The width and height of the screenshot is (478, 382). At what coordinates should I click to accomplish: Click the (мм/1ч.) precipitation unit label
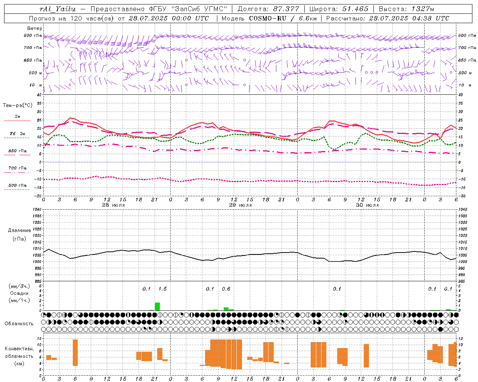click(19, 300)
